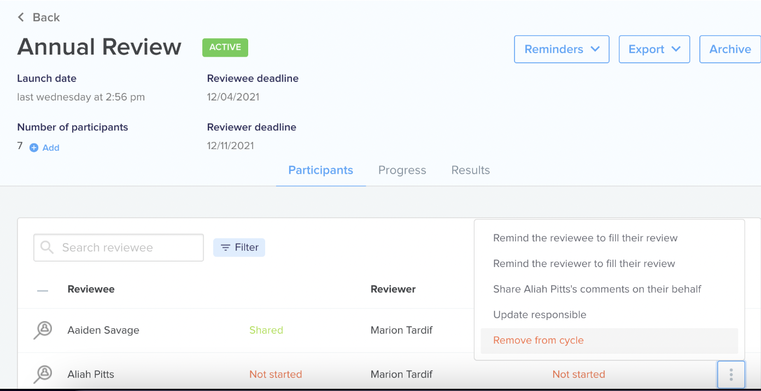The width and height of the screenshot is (761, 391).
Task: Switch to the Results tab
Action: tap(470, 170)
